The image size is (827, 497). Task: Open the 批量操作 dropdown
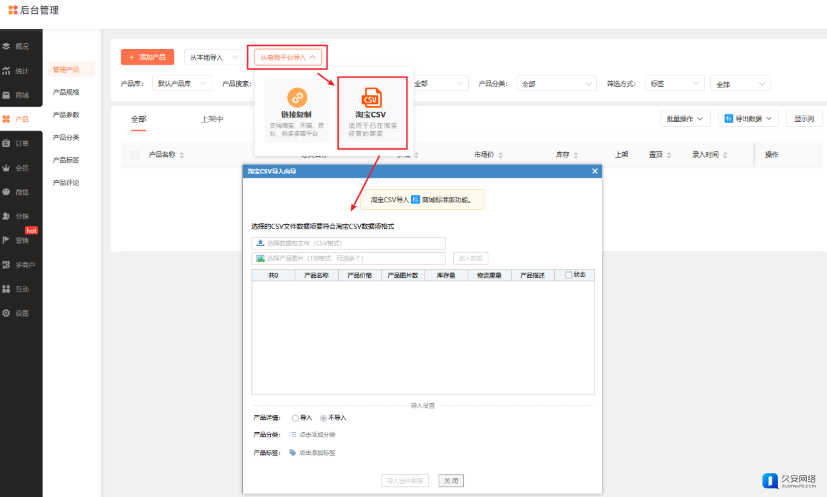pyautogui.click(x=684, y=119)
